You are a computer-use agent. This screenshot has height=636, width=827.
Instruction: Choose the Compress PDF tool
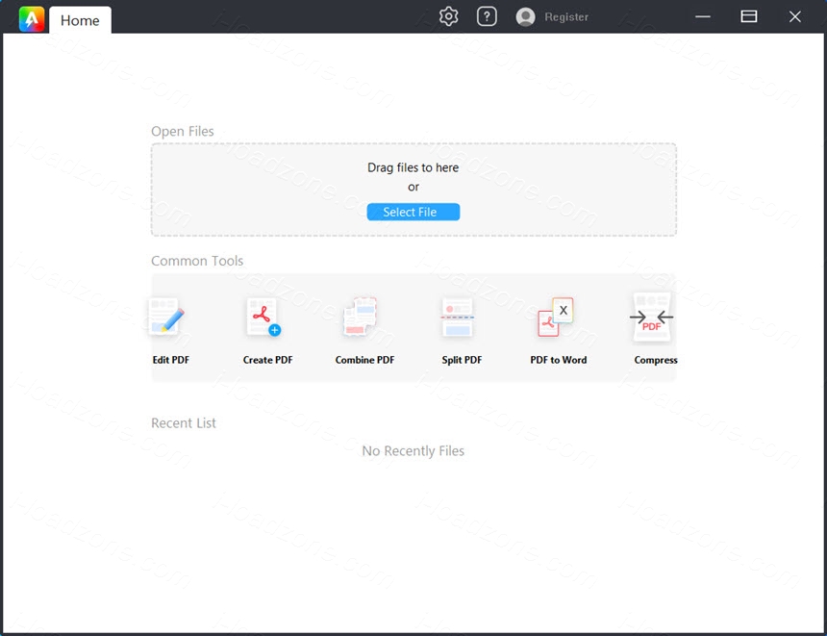[651, 318]
